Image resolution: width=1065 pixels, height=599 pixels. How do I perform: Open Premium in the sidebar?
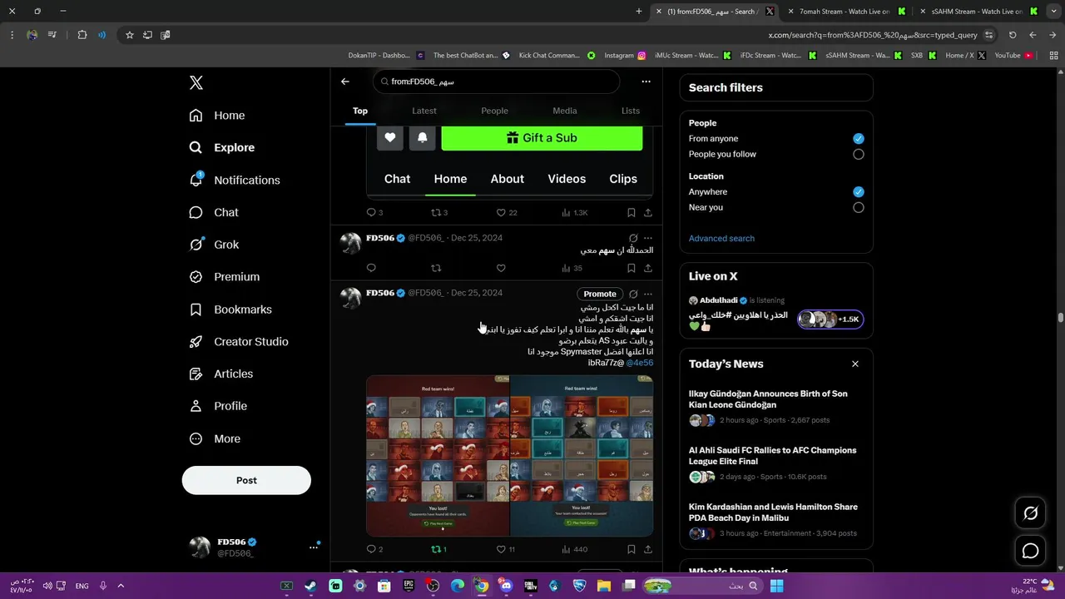[x=225, y=277]
